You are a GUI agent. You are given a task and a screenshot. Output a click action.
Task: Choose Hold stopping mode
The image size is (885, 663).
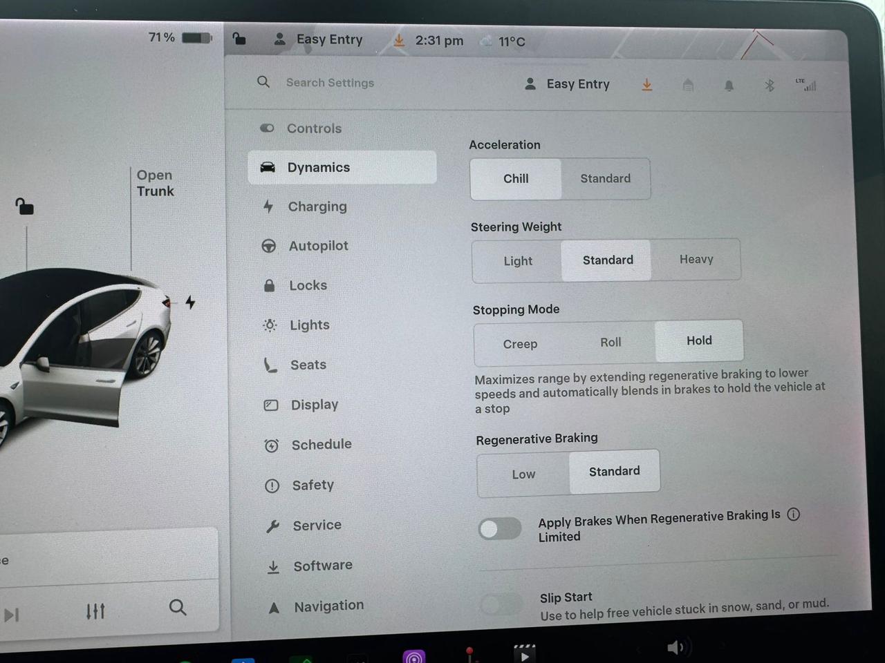tap(699, 340)
